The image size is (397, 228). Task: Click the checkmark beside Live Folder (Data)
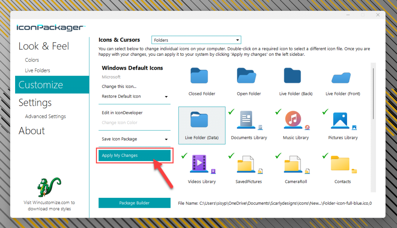pos(231,112)
